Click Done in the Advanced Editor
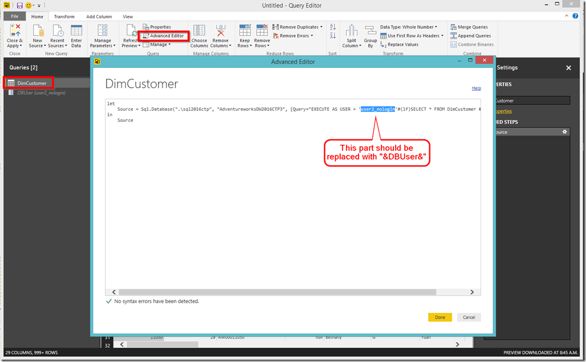 pos(440,317)
